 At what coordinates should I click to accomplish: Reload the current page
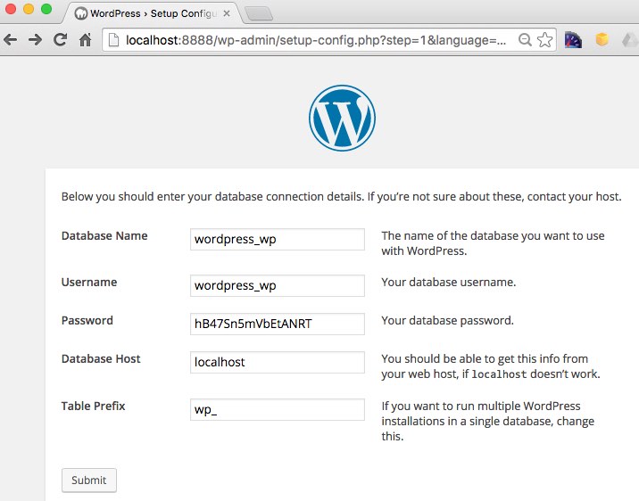(61, 39)
